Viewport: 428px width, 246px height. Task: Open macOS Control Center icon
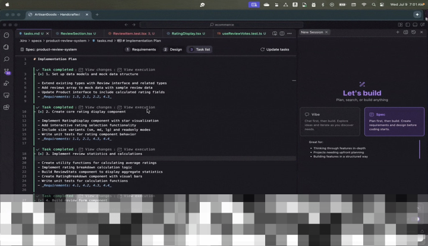[382, 5]
